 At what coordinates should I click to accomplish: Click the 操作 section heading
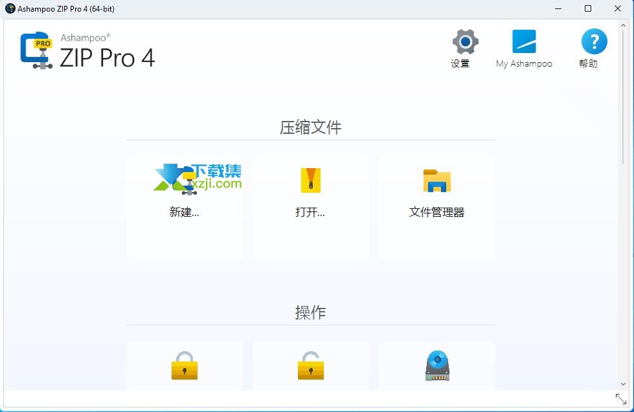click(x=311, y=312)
